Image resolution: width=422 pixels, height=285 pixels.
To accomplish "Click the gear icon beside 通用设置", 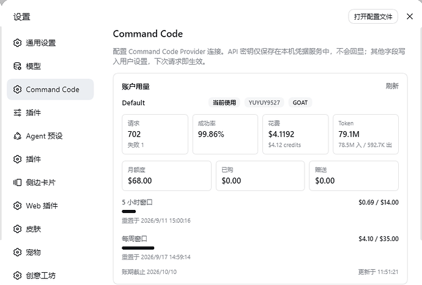I will tap(17, 43).
